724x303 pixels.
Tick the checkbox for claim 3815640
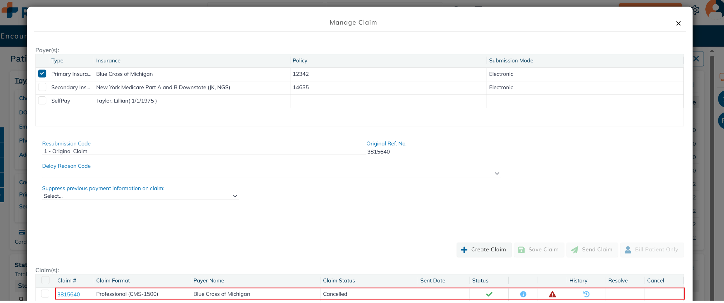tap(45, 294)
